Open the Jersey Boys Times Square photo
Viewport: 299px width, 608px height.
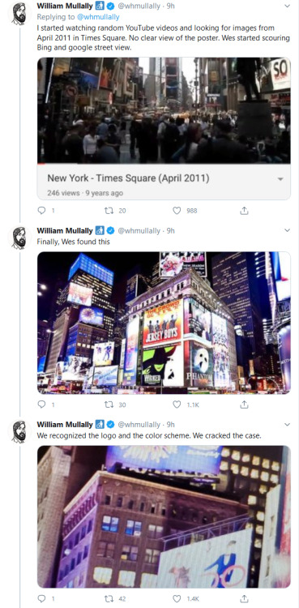(164, 323)
